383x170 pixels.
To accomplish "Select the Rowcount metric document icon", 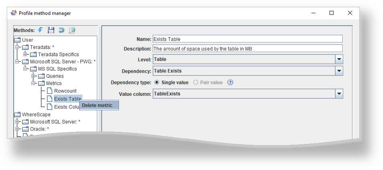I will click(49, 91).
